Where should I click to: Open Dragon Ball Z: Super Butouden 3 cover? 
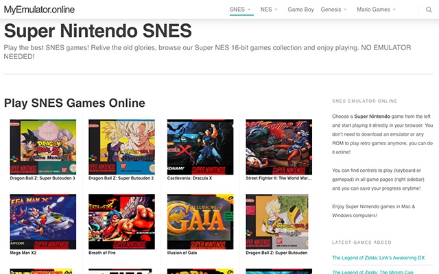point(43,147)
